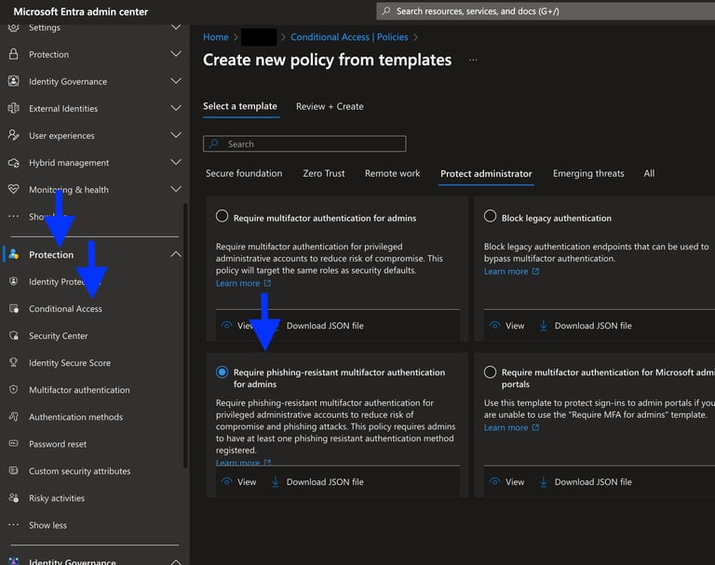Click the Security Center icon
715x565 pixels.
pyautogui.click(x=14, y=336)
